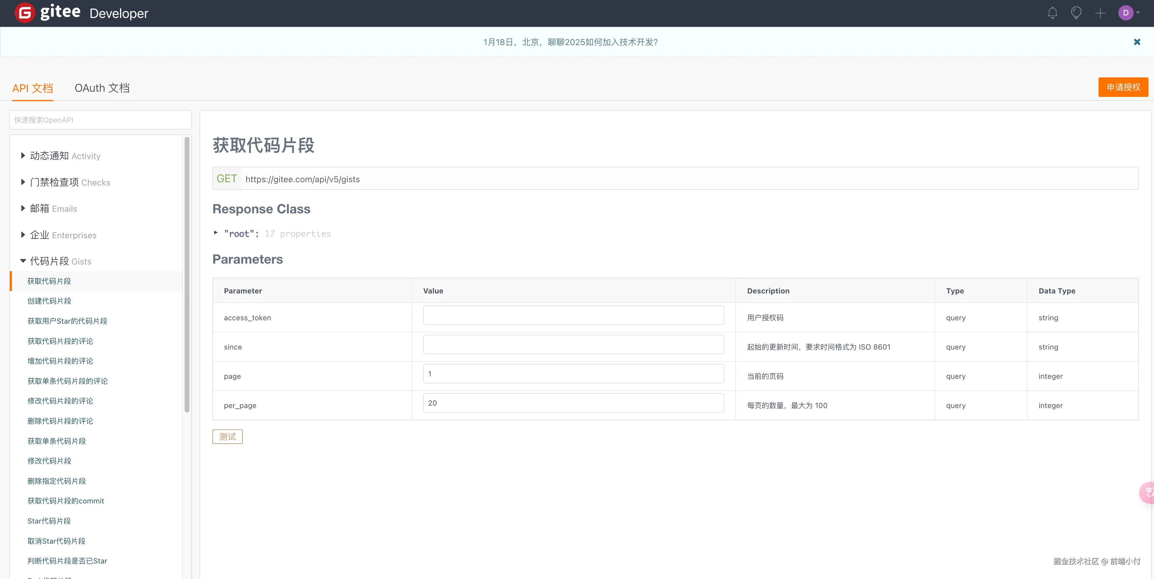
Task: Open the notifications bell
Action: (1052, 13)
